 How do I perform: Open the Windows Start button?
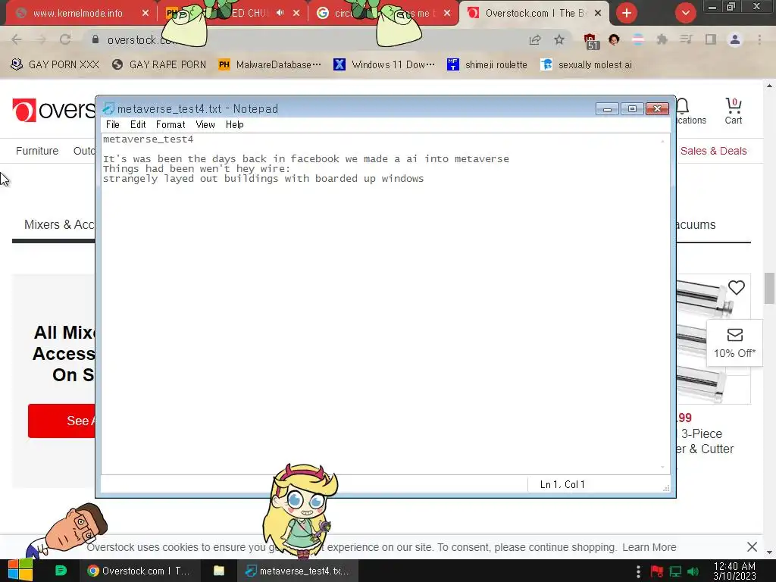pyautogui.click(x=20, y=571)
